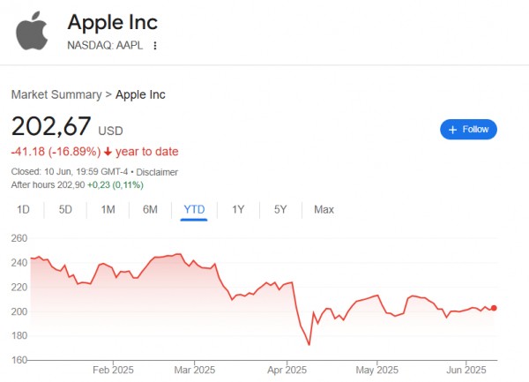Click the plus icon on Follow
The height and width of the screenshot is (382, 529).
click(x=452, y=130)
